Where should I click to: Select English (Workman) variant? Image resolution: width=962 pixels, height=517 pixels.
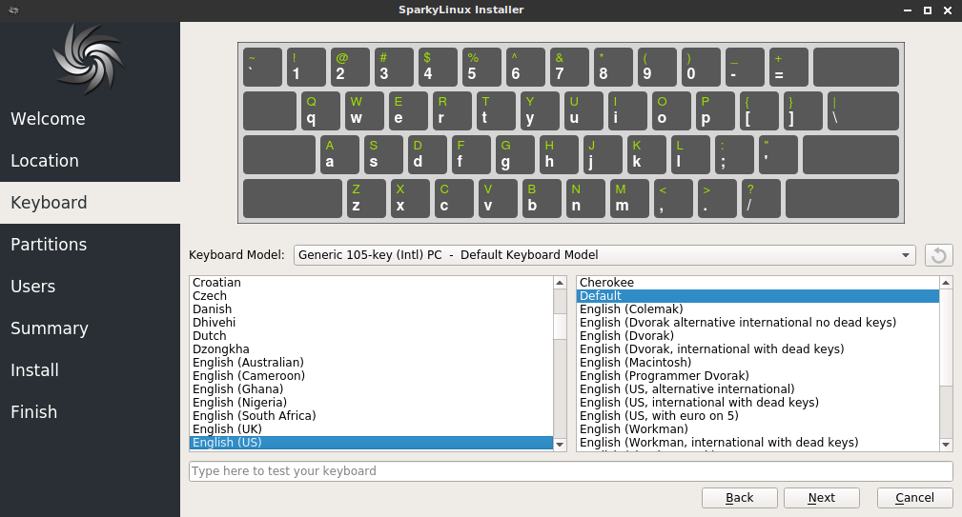tap(758, 428)
